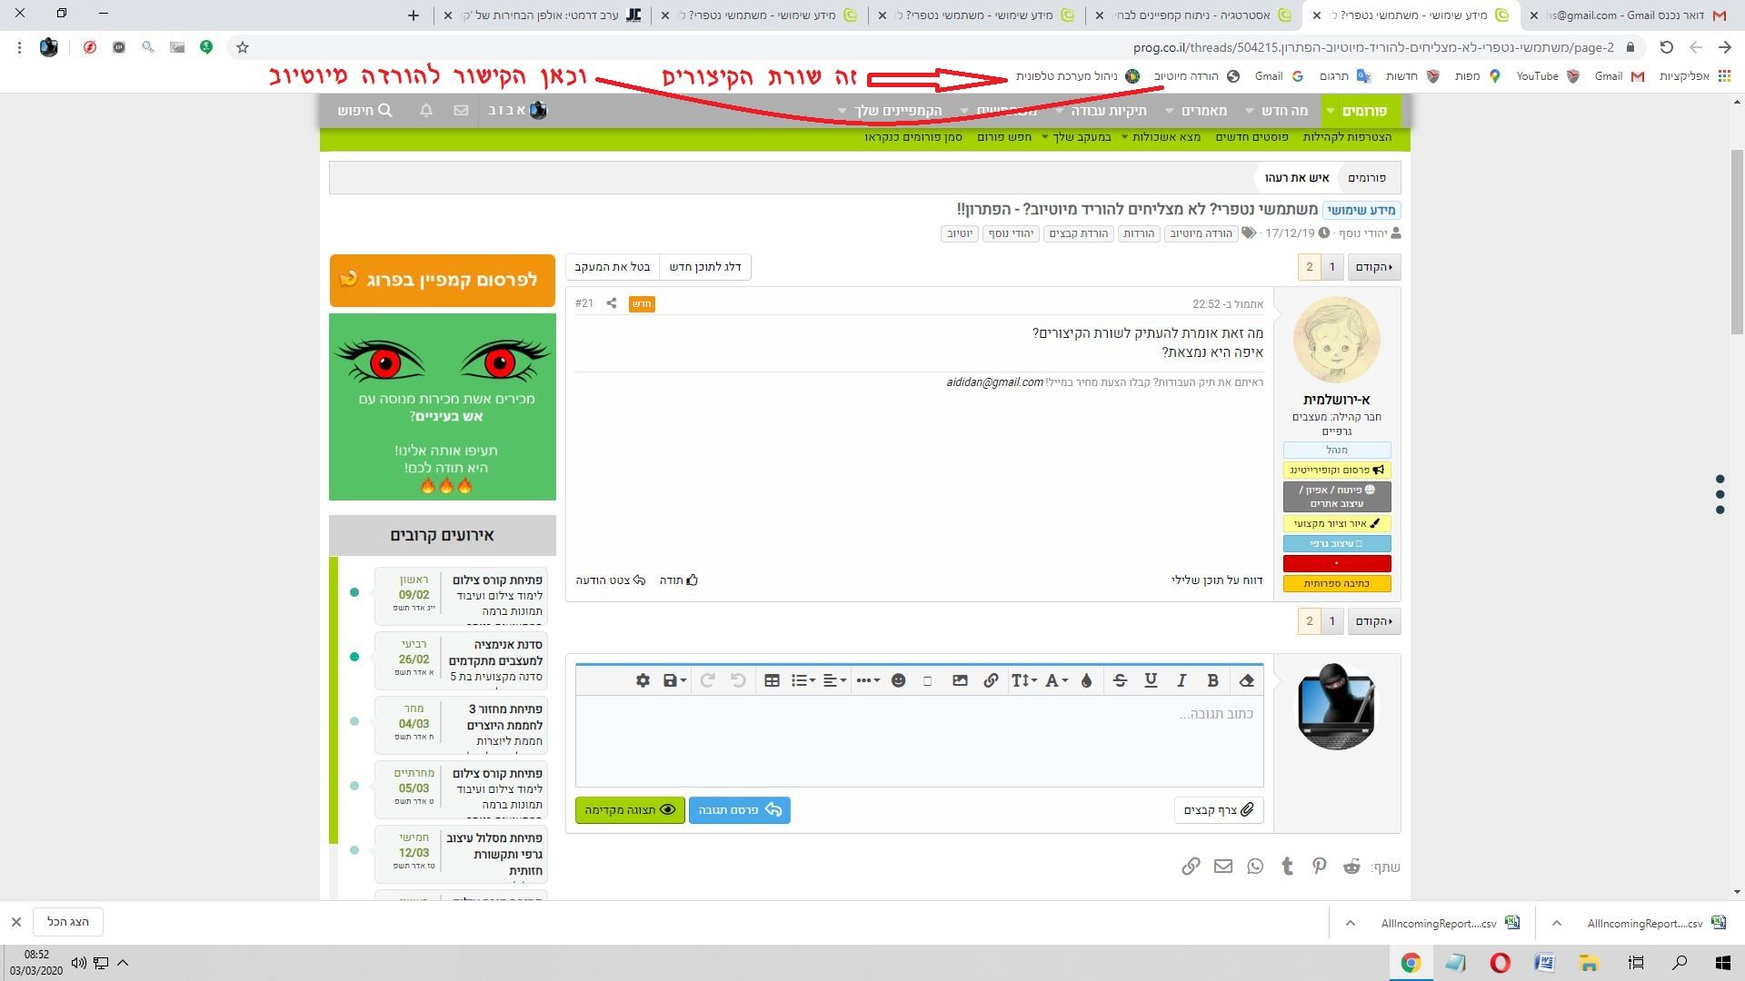Toggle bold formatting in reply editor
The height and width of the screenshot is (981, 1745).
click(1212, 680)
